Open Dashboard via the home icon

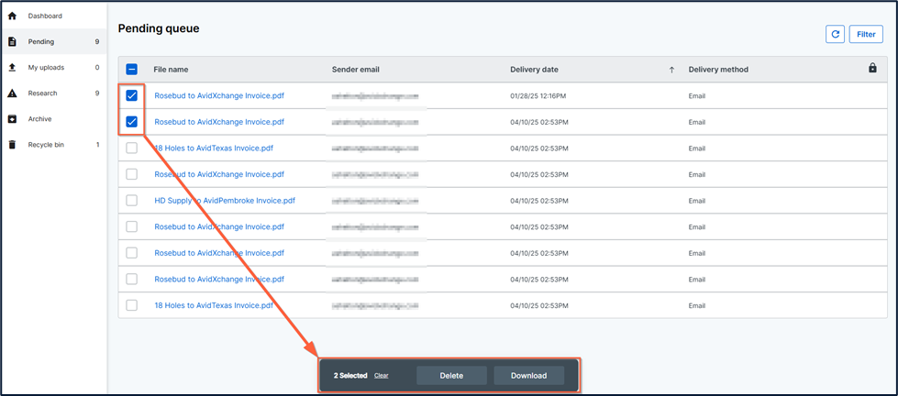(12, 16)
